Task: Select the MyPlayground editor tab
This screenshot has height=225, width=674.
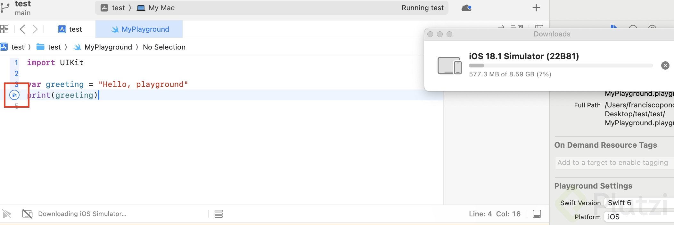Action: [140, 29]
